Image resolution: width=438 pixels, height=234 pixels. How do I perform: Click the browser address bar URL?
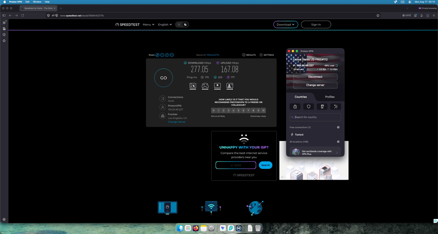tap(82, 15)
